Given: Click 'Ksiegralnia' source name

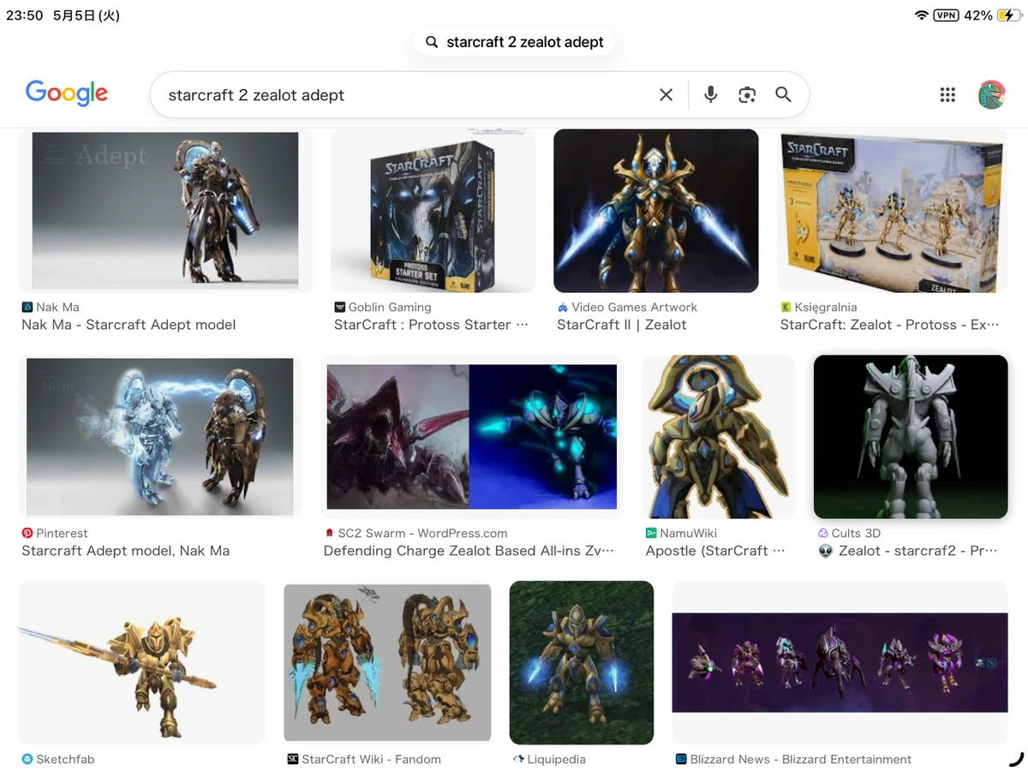Looking at the screenshot, I should coord(826,307).
